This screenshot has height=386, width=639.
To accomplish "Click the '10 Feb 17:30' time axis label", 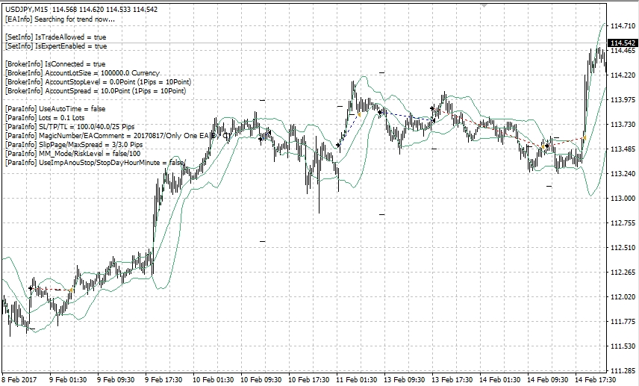I will pyautogui.click(x=309, y=380).
